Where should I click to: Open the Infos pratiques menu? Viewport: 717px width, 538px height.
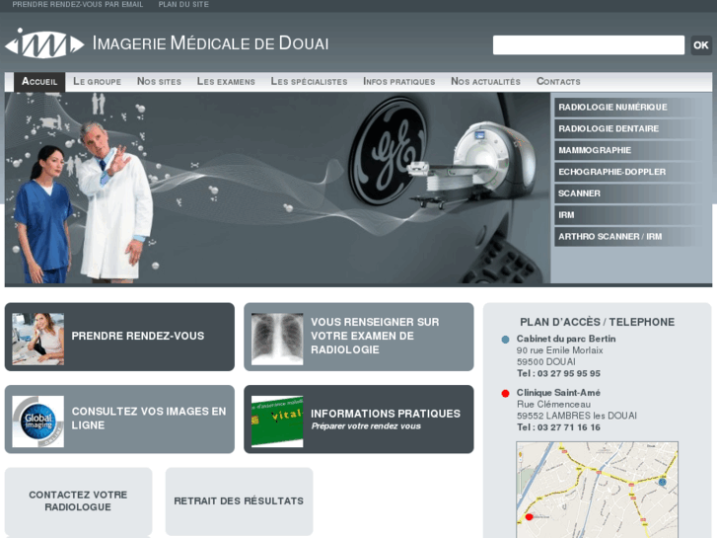[398, 82]
